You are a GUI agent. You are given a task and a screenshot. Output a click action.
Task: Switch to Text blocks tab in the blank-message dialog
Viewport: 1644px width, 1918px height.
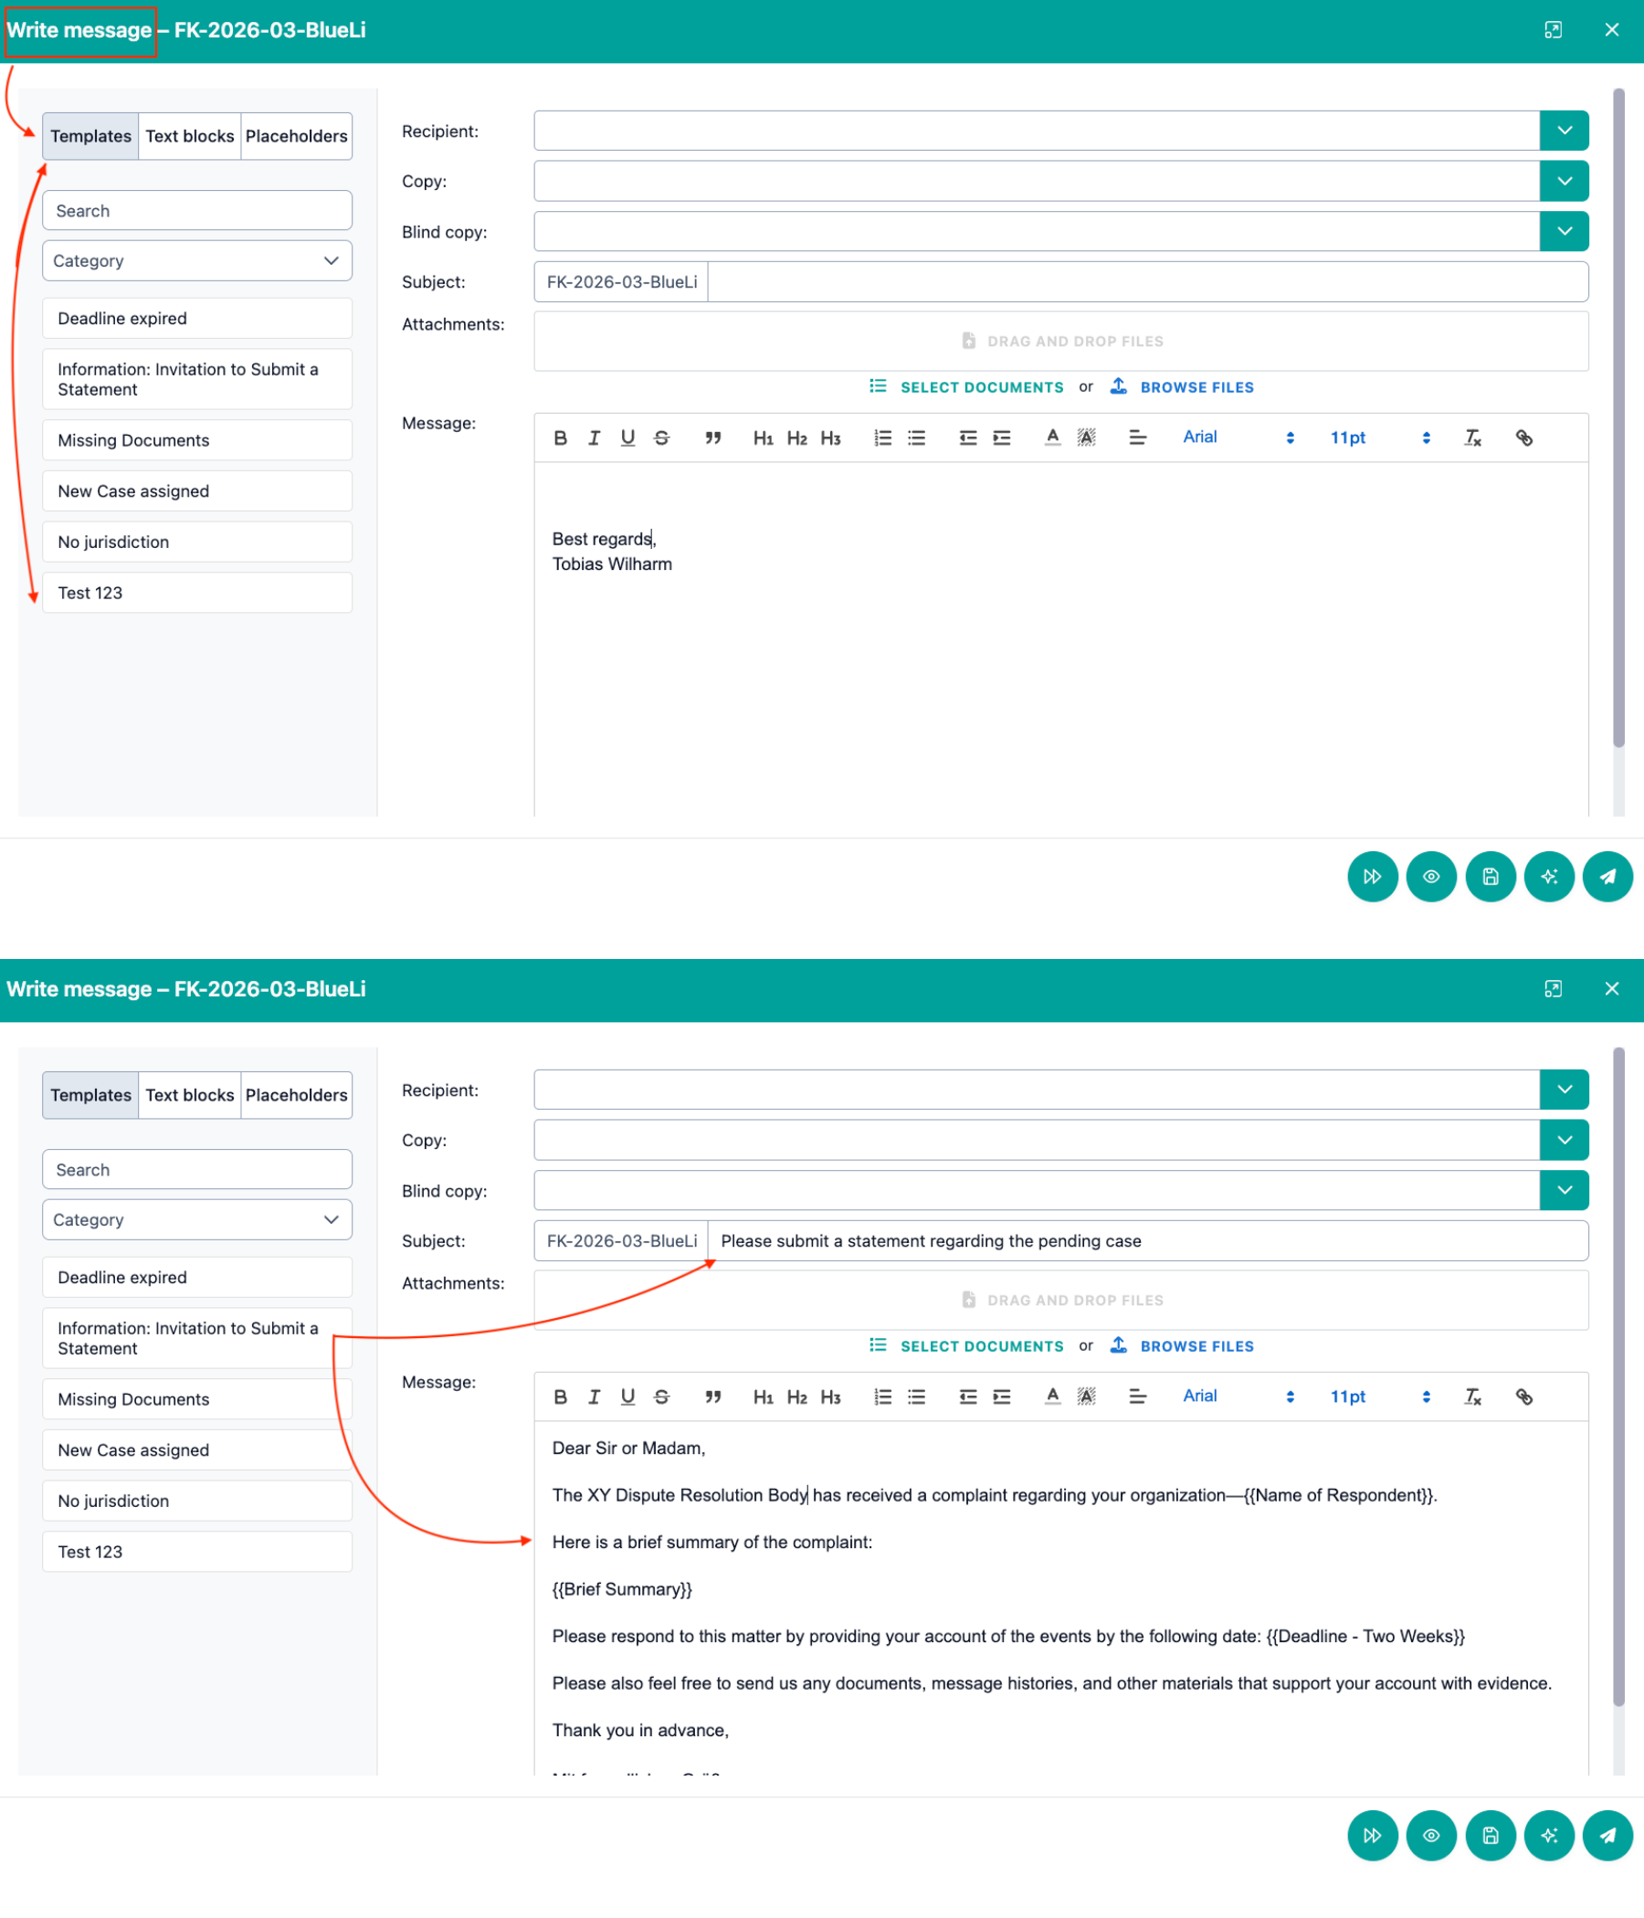coord(190,136)
